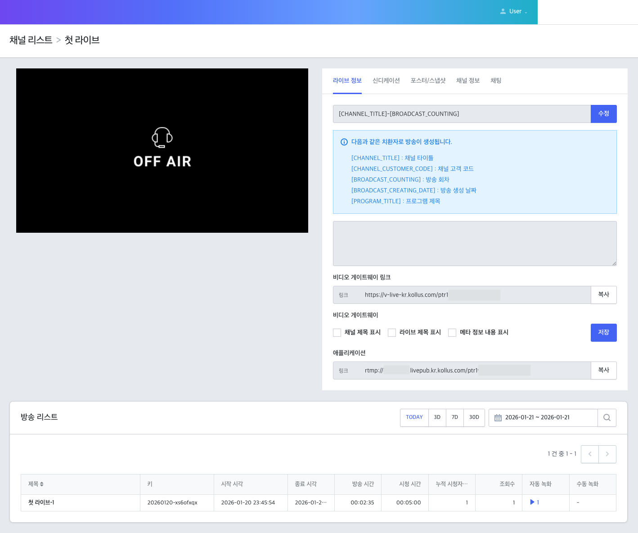Open the date range picker field

[x=543, y=418]
